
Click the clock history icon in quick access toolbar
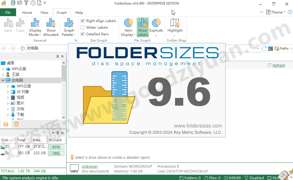pyautogui.click(x=33, y=3)
